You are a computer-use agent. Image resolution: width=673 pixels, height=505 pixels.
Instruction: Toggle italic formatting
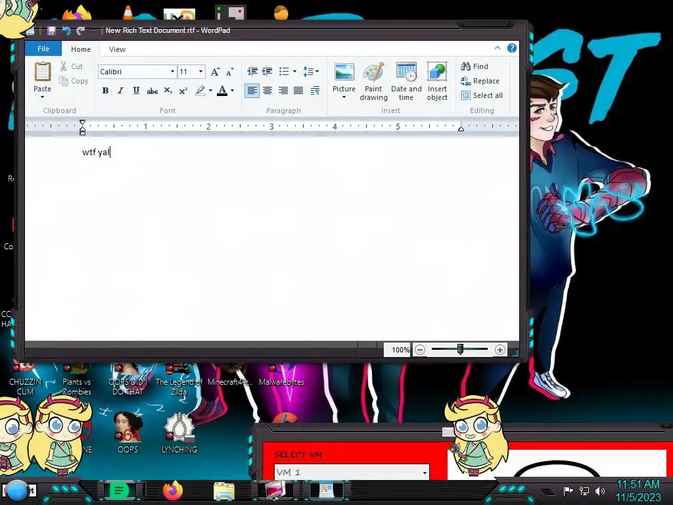click(x=121, y=91)
